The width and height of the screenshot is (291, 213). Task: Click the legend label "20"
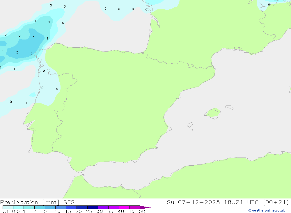pyautogui.click(x=79, y=211)
